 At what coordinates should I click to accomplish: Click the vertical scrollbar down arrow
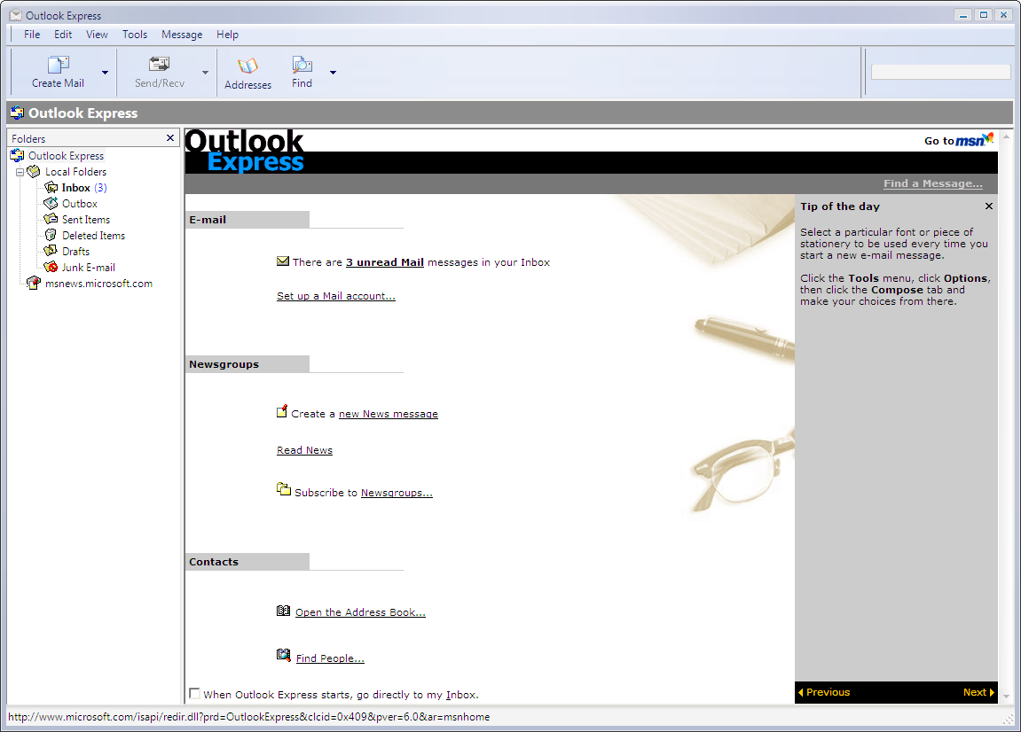pyautogui.click(x=1006, y=697)
